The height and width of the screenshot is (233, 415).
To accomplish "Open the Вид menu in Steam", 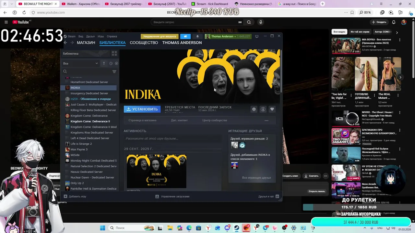I will [x=81, y=36].
